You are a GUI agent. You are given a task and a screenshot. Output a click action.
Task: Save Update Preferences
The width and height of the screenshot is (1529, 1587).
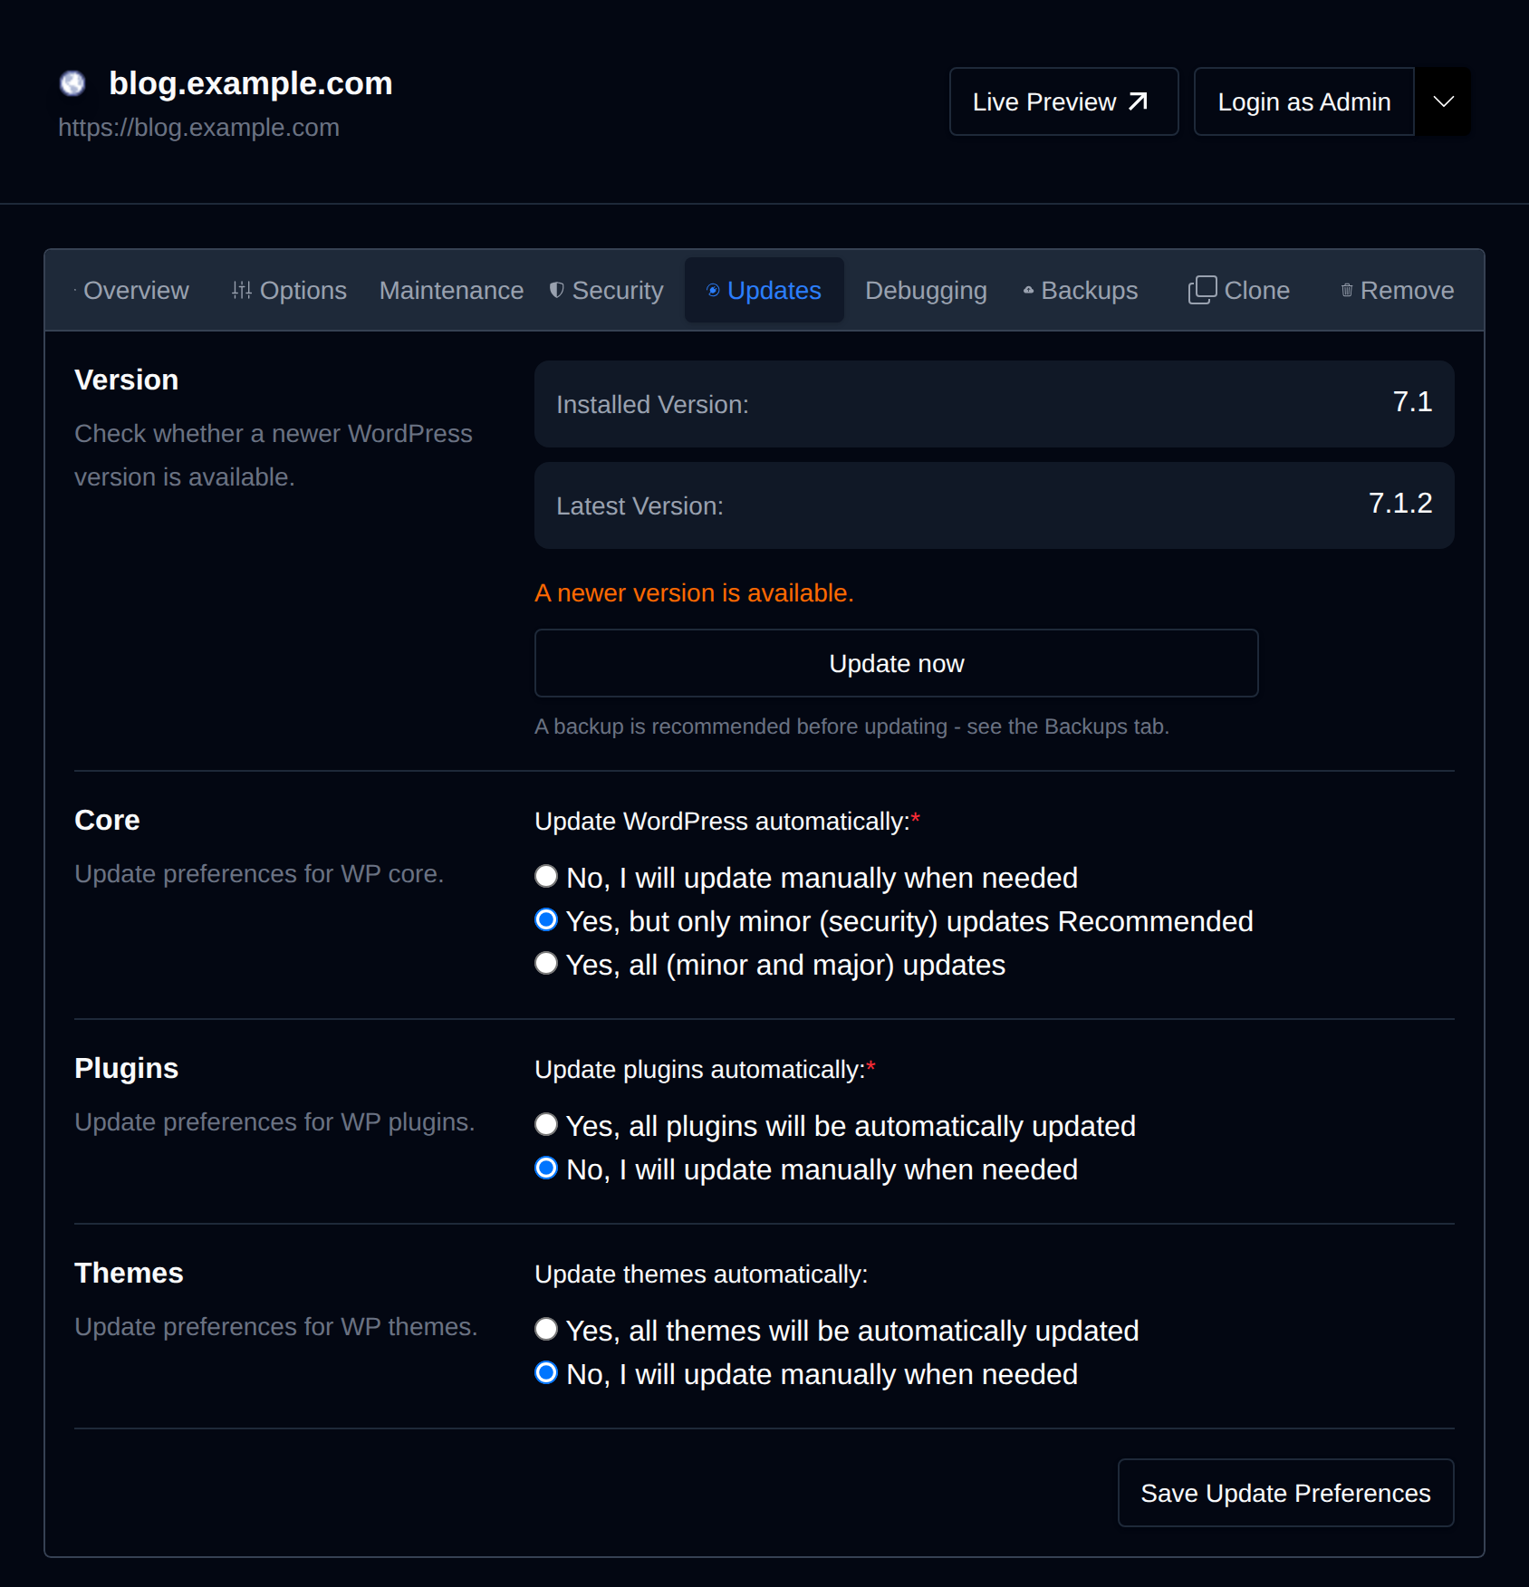point(1285,1493)
